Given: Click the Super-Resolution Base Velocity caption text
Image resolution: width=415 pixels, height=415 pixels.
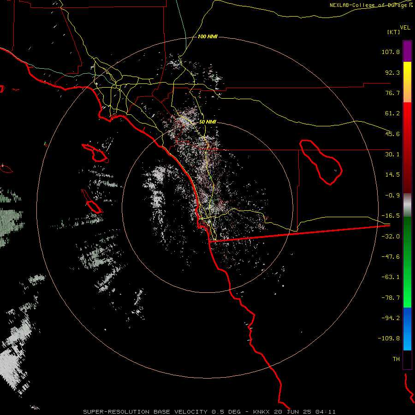Looking at the screenshot, I should 209,412.
